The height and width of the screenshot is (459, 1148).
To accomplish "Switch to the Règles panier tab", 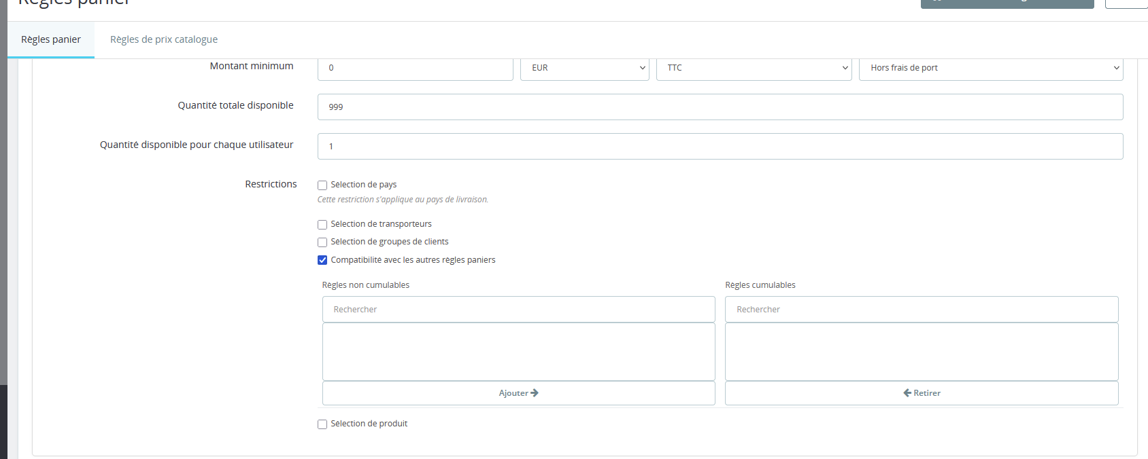I will click(x=51, y=39).
